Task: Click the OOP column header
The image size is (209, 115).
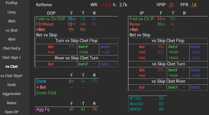Action: point(51,13)
